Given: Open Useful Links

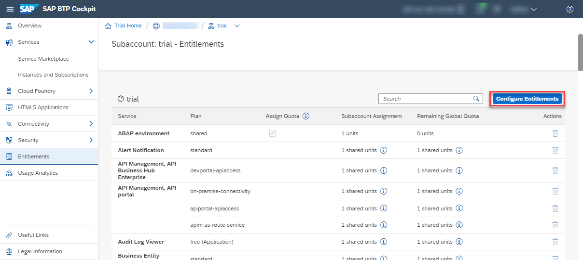Looking at the screenshot, I should click(x=49, y=235).
